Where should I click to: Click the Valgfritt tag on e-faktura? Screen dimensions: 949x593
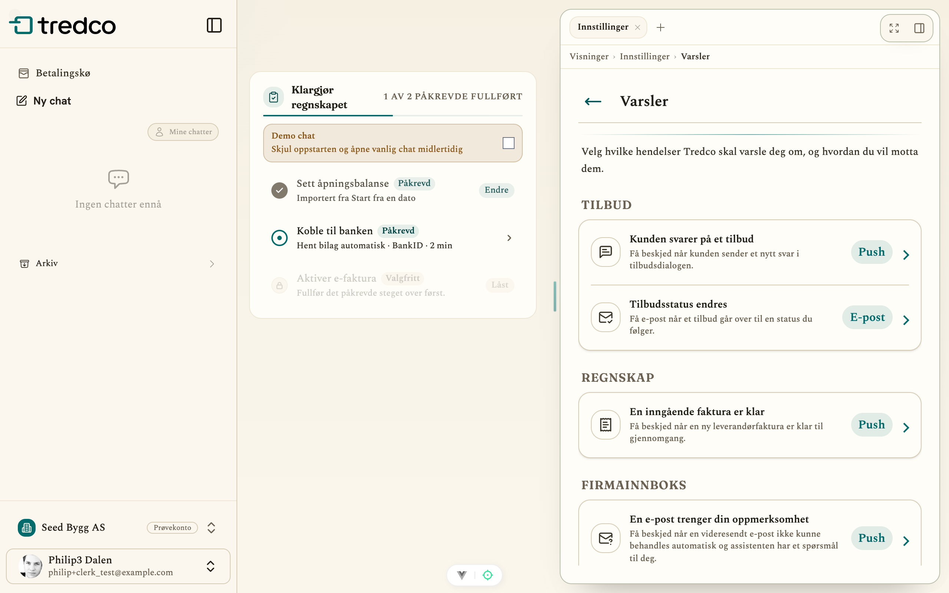pyautogui.click(x=402, y=278)
